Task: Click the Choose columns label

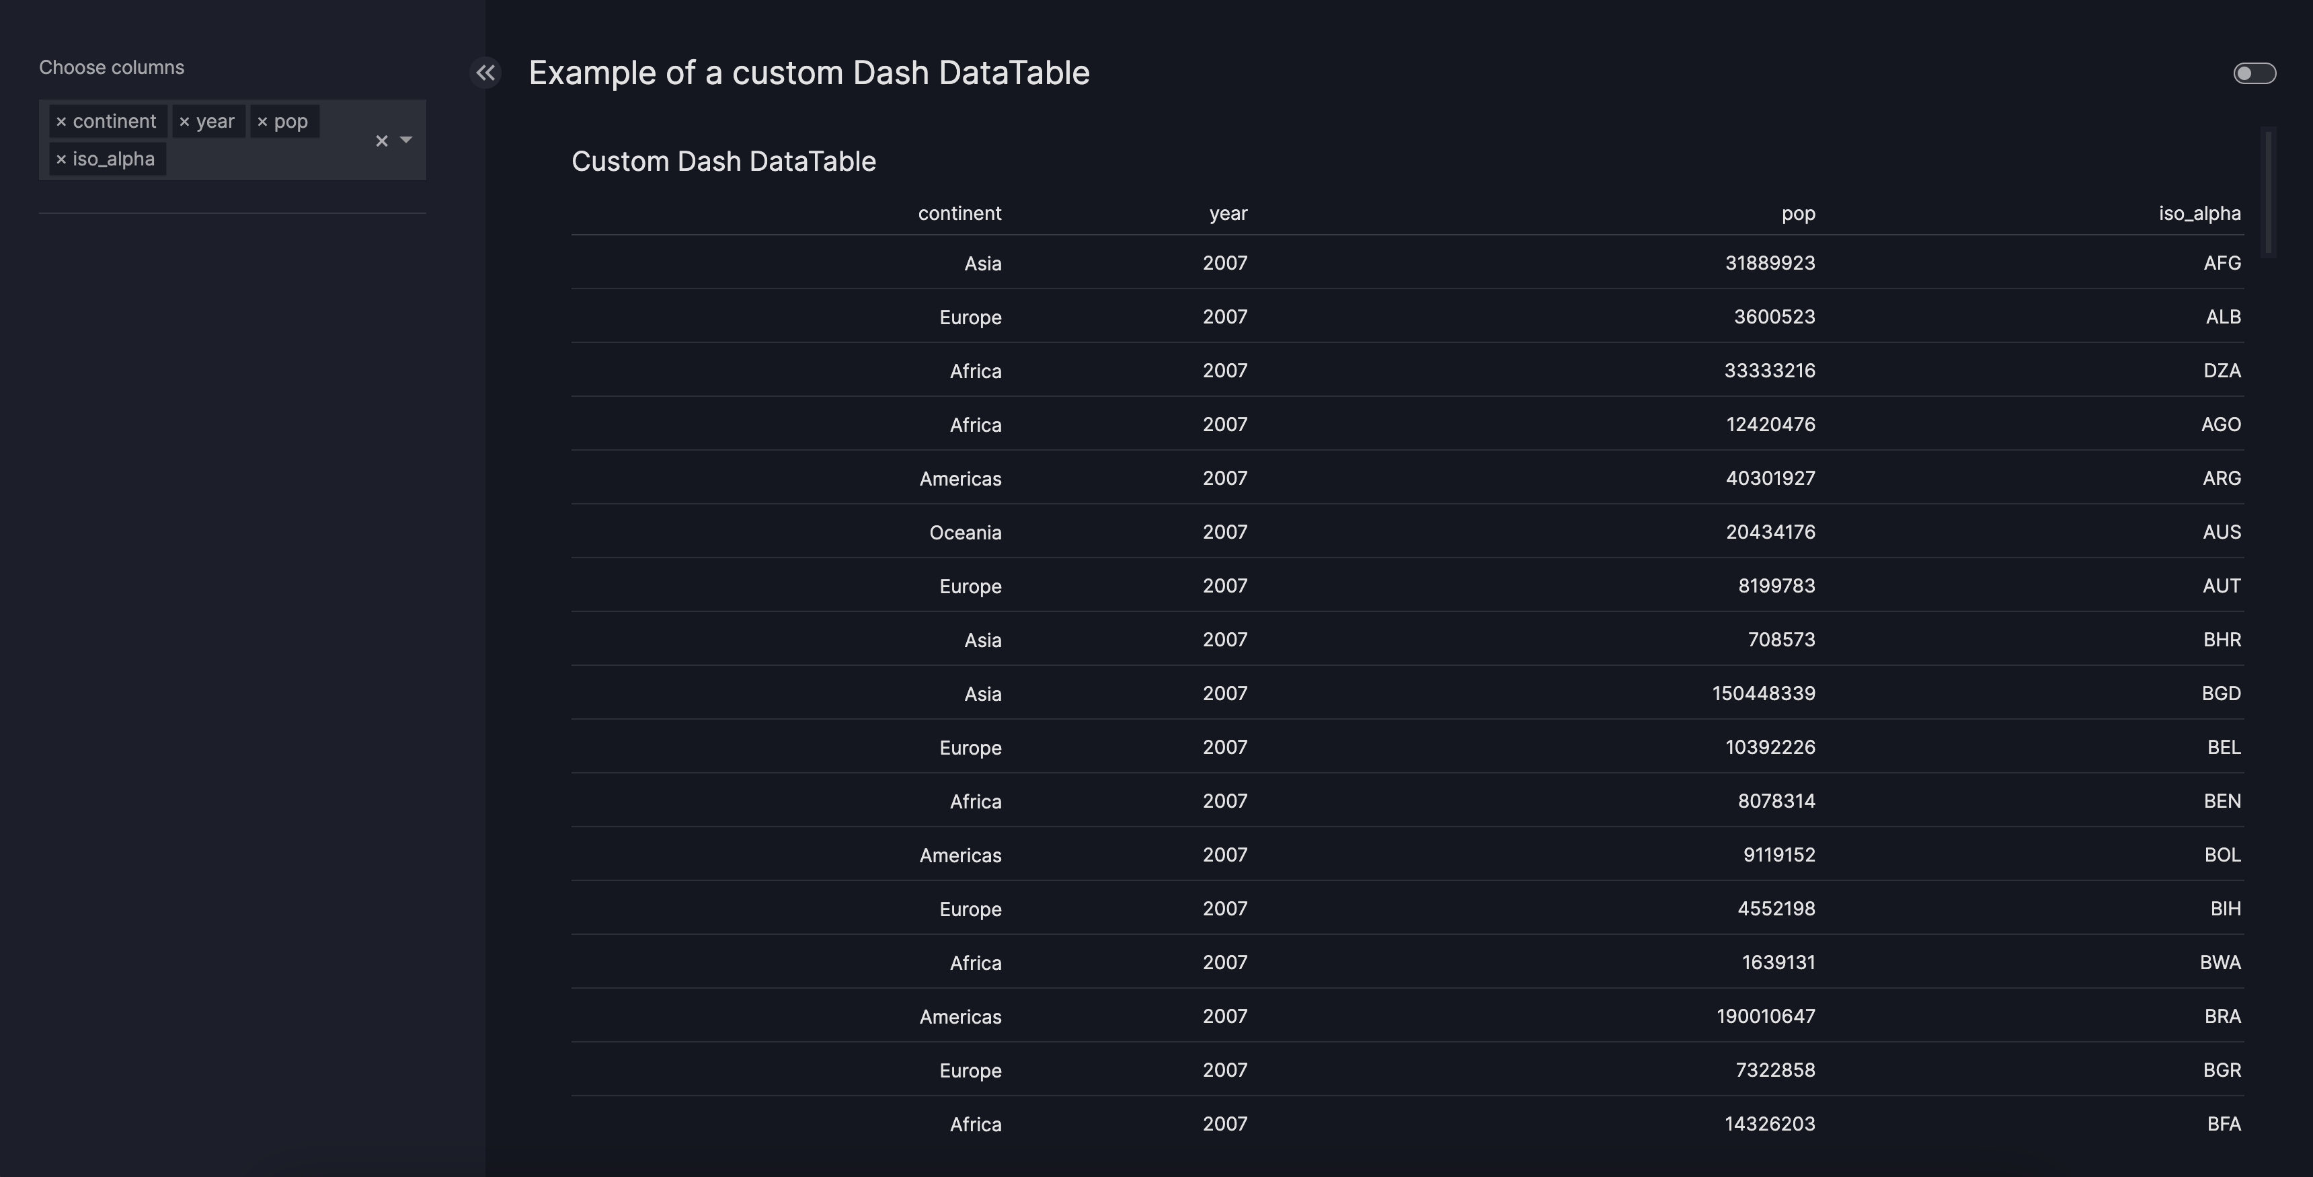Action: pos(112,67)
